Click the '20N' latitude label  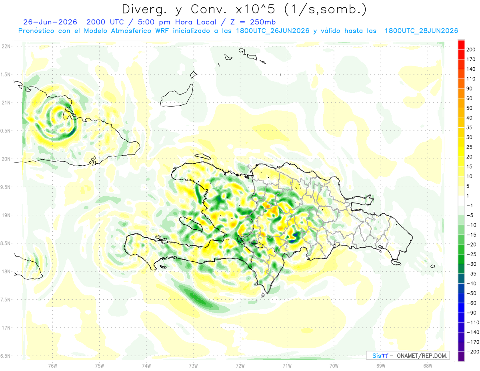[6, 159]
